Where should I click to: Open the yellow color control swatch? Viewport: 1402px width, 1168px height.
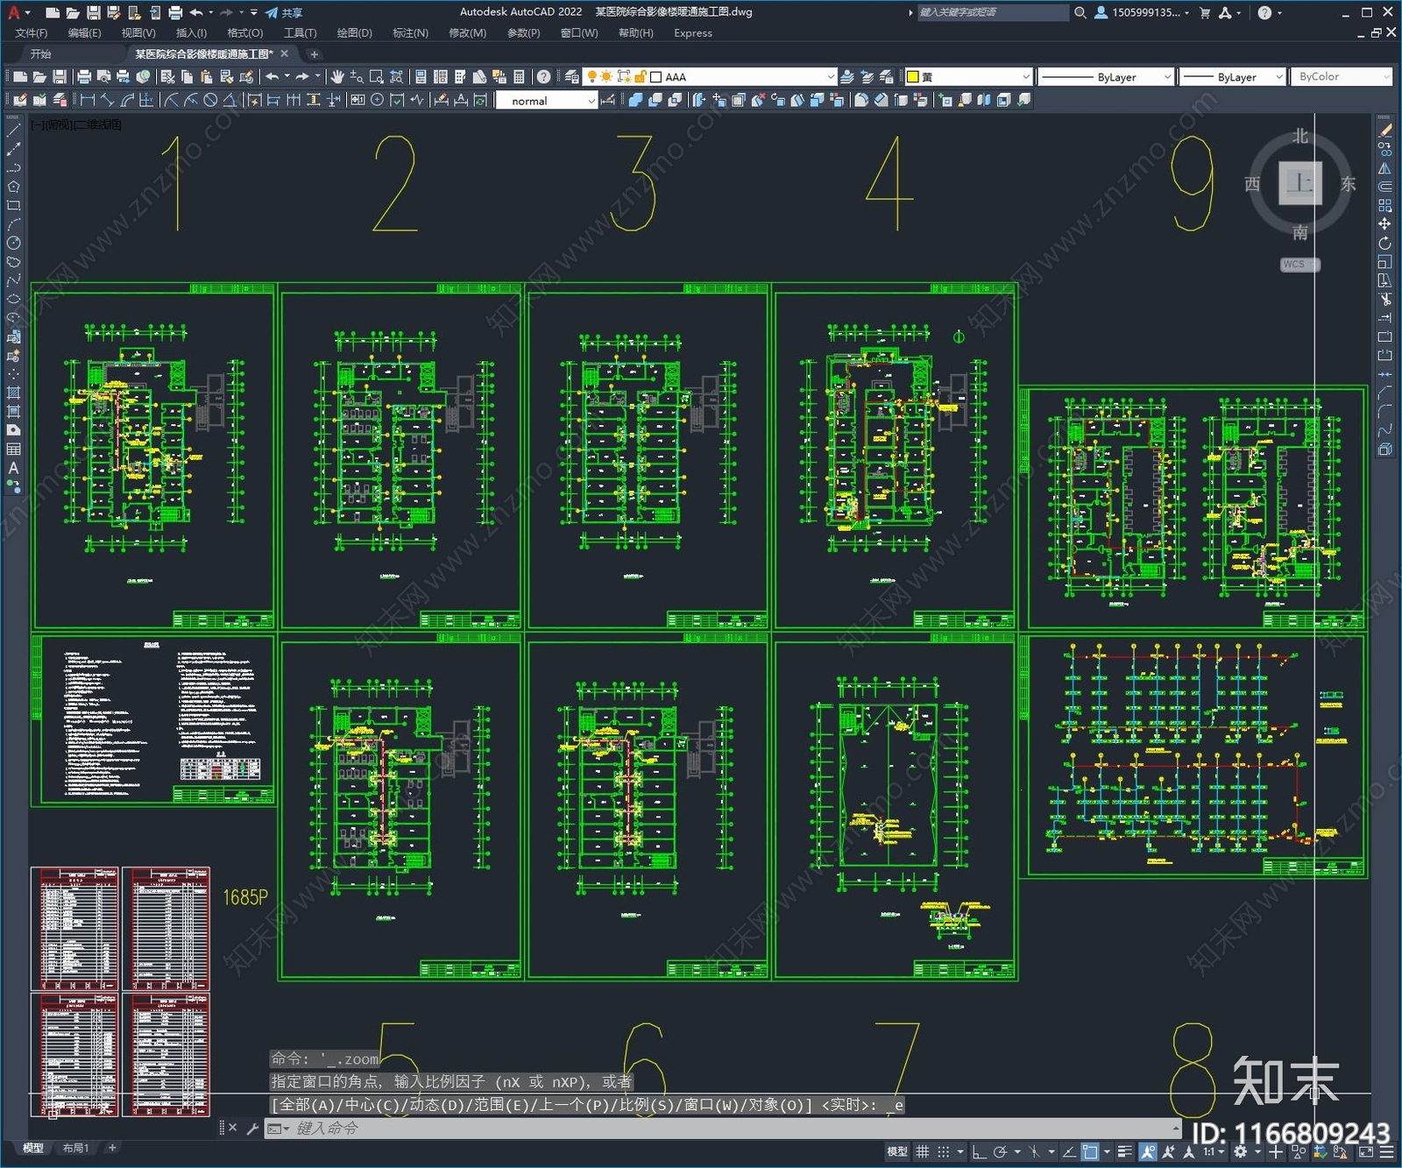[x=968, y=77]
